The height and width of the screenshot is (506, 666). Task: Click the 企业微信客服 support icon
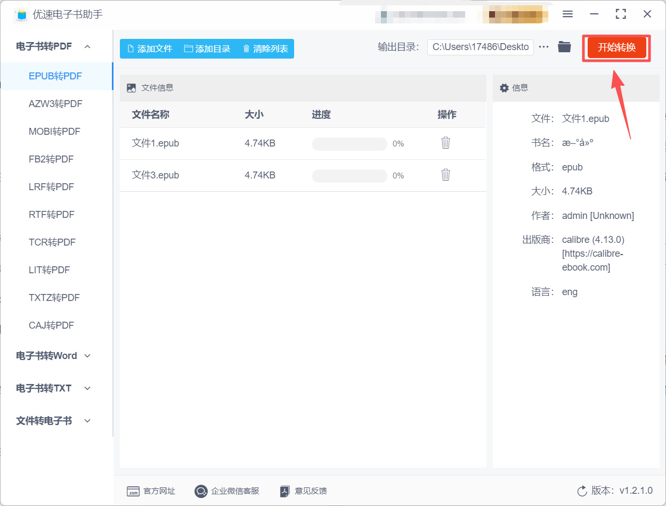coord(201,491)
